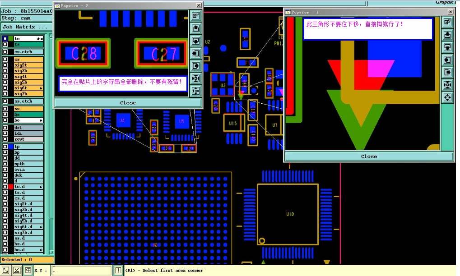This screenshot has width=460, height=276.
Task: Click the X button on Popview 2 title bar
Action: pos(199,5)
